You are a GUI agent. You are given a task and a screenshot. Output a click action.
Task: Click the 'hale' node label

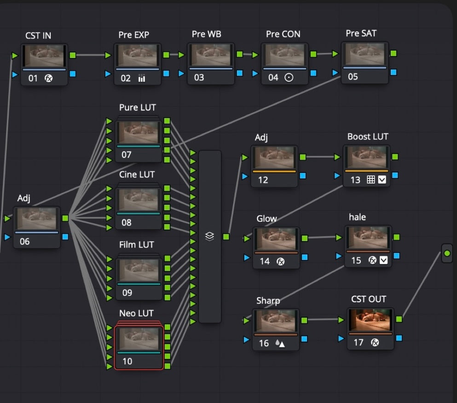pyautogui.click(x=357, y=217)
